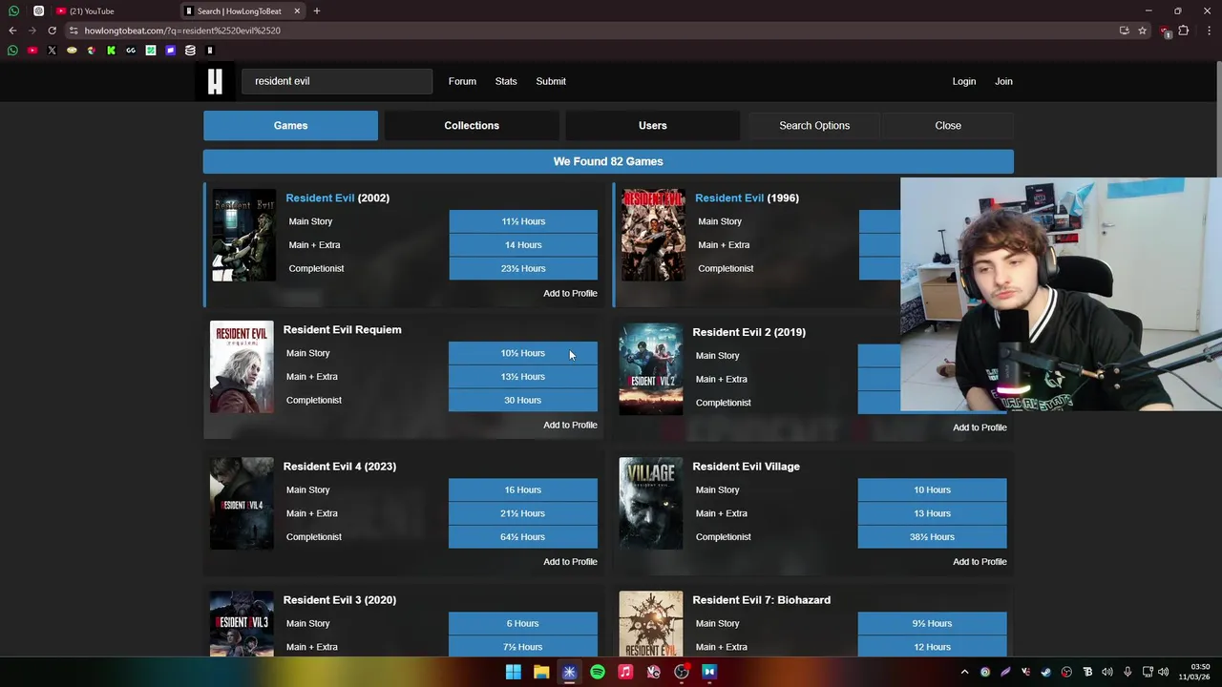Screen dimensions: 1222x687
Task: Click the HowLongToBeat logo icon
Action: pos(215,81)
